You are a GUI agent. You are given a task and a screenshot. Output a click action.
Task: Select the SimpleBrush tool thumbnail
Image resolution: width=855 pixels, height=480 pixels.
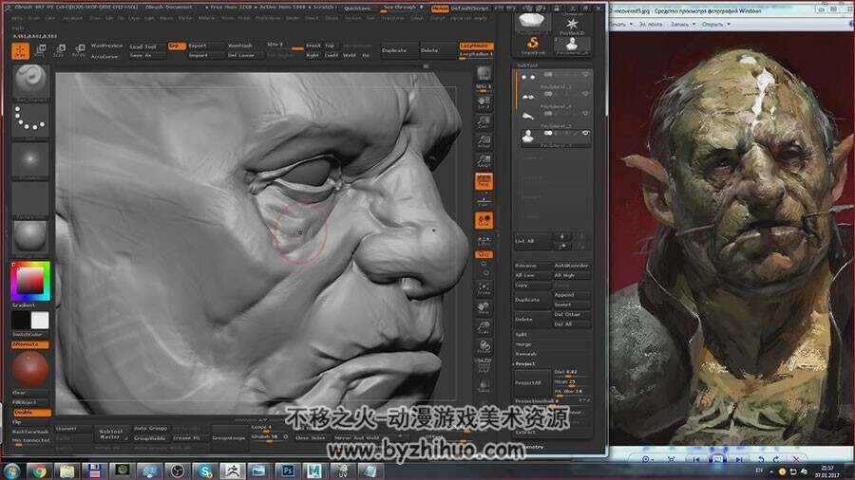(x=533, y=45)
